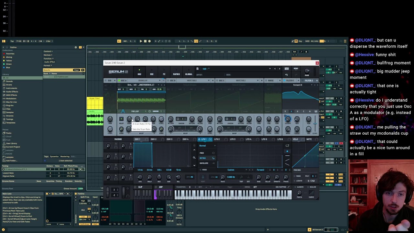
Task: Select the LFO 1 move-arrows drag icon
Action: [x=199, y=139]
